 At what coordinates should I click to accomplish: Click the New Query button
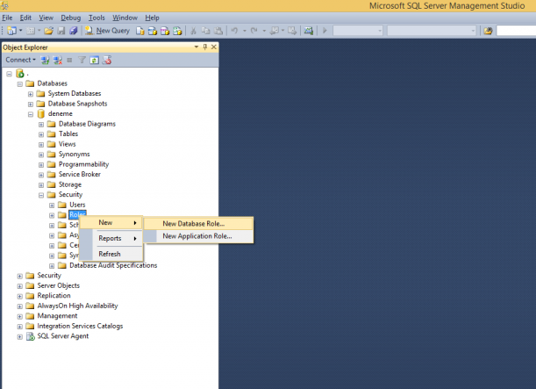pos(107,31)
